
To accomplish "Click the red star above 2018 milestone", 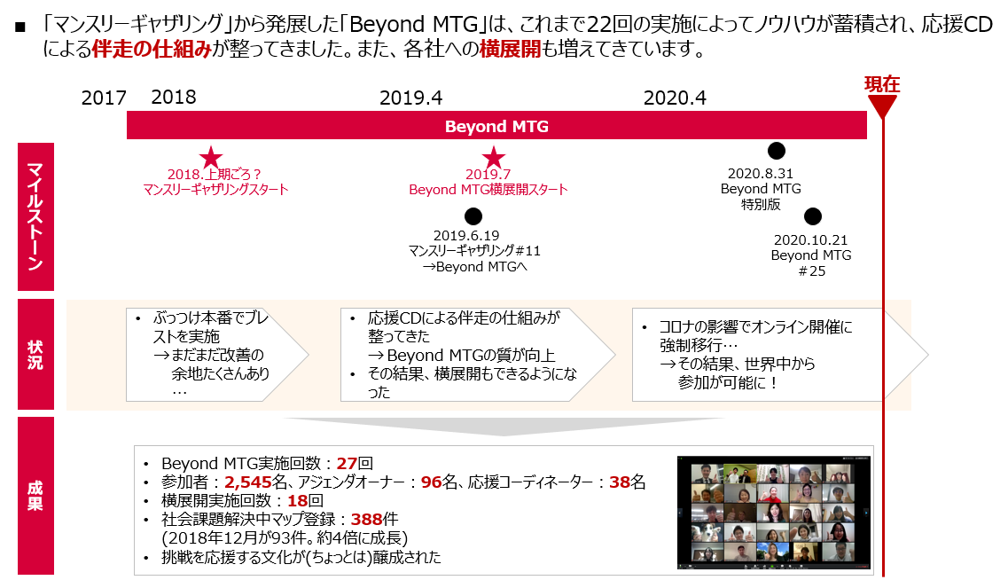I will [211, 158].
